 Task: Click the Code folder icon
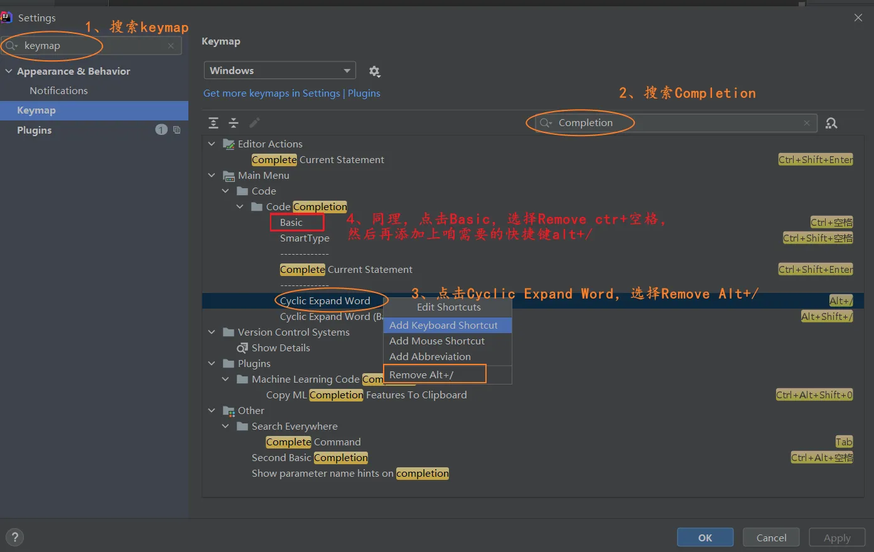click(x=242, y=191)
